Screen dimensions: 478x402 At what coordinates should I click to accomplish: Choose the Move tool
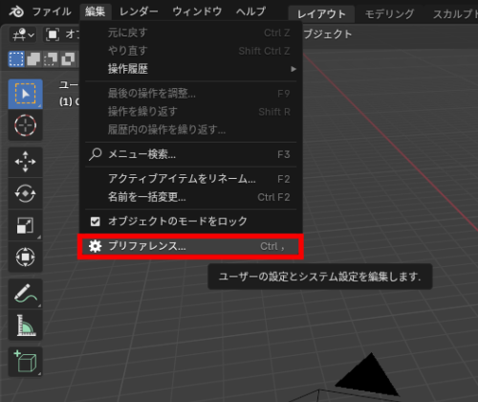pos(25,162)
